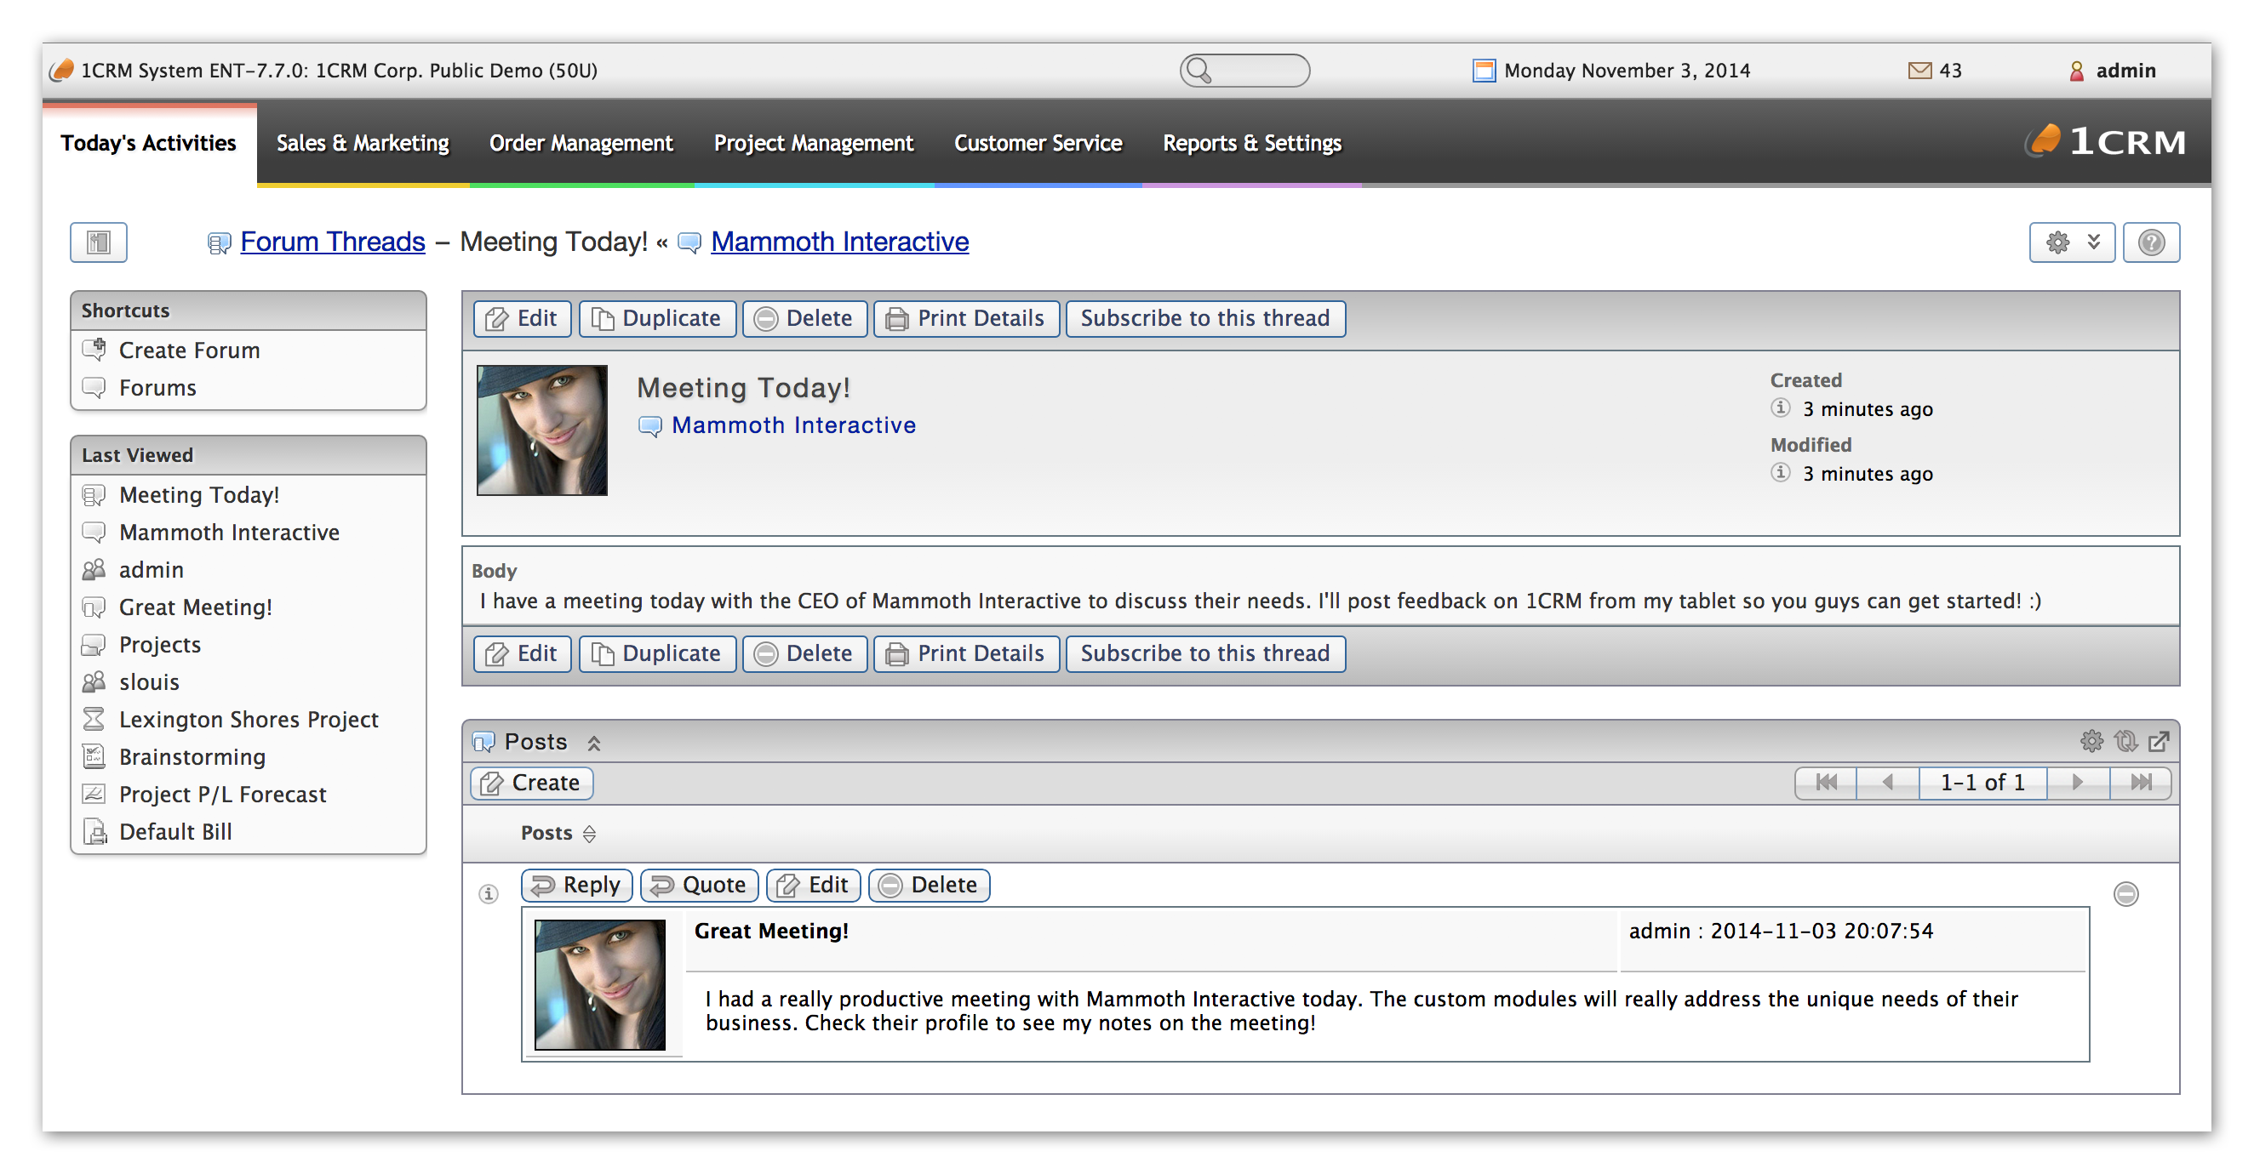Click the 1CRM logo at top right
Viewport: 2254px width, 1174px height.
coord(2106,142)
